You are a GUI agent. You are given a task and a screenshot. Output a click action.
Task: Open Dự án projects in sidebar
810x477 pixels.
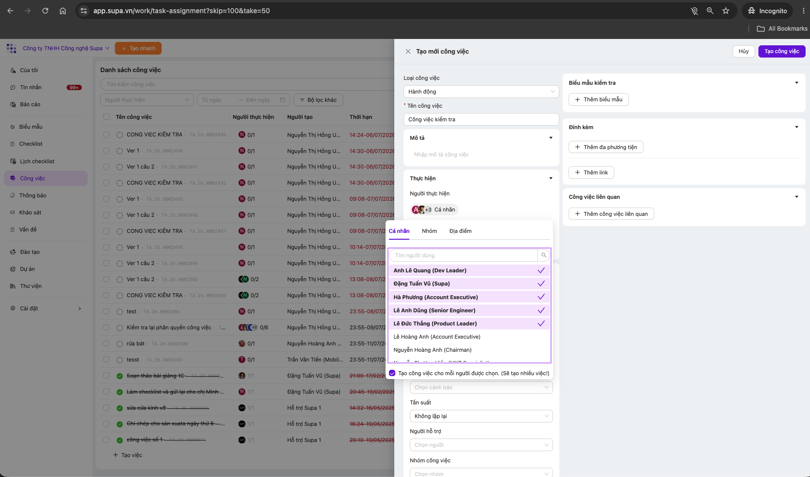(27, 269)
